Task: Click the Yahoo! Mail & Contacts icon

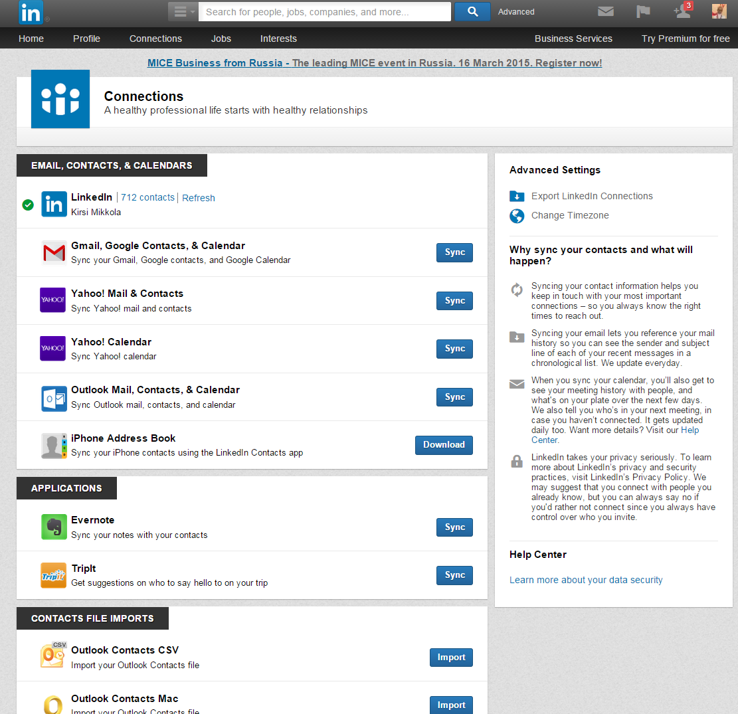Action: tap(52, 300)
